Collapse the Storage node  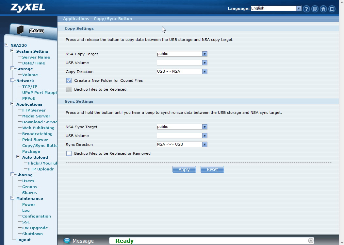[x=12, y=68]
